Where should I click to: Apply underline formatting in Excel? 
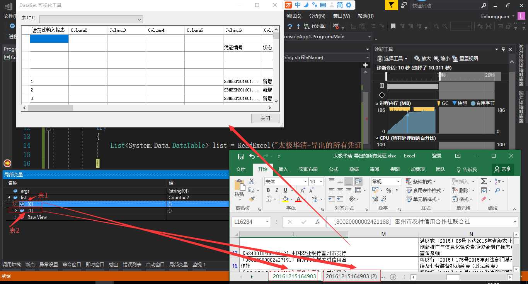click(x=285, y=190)
